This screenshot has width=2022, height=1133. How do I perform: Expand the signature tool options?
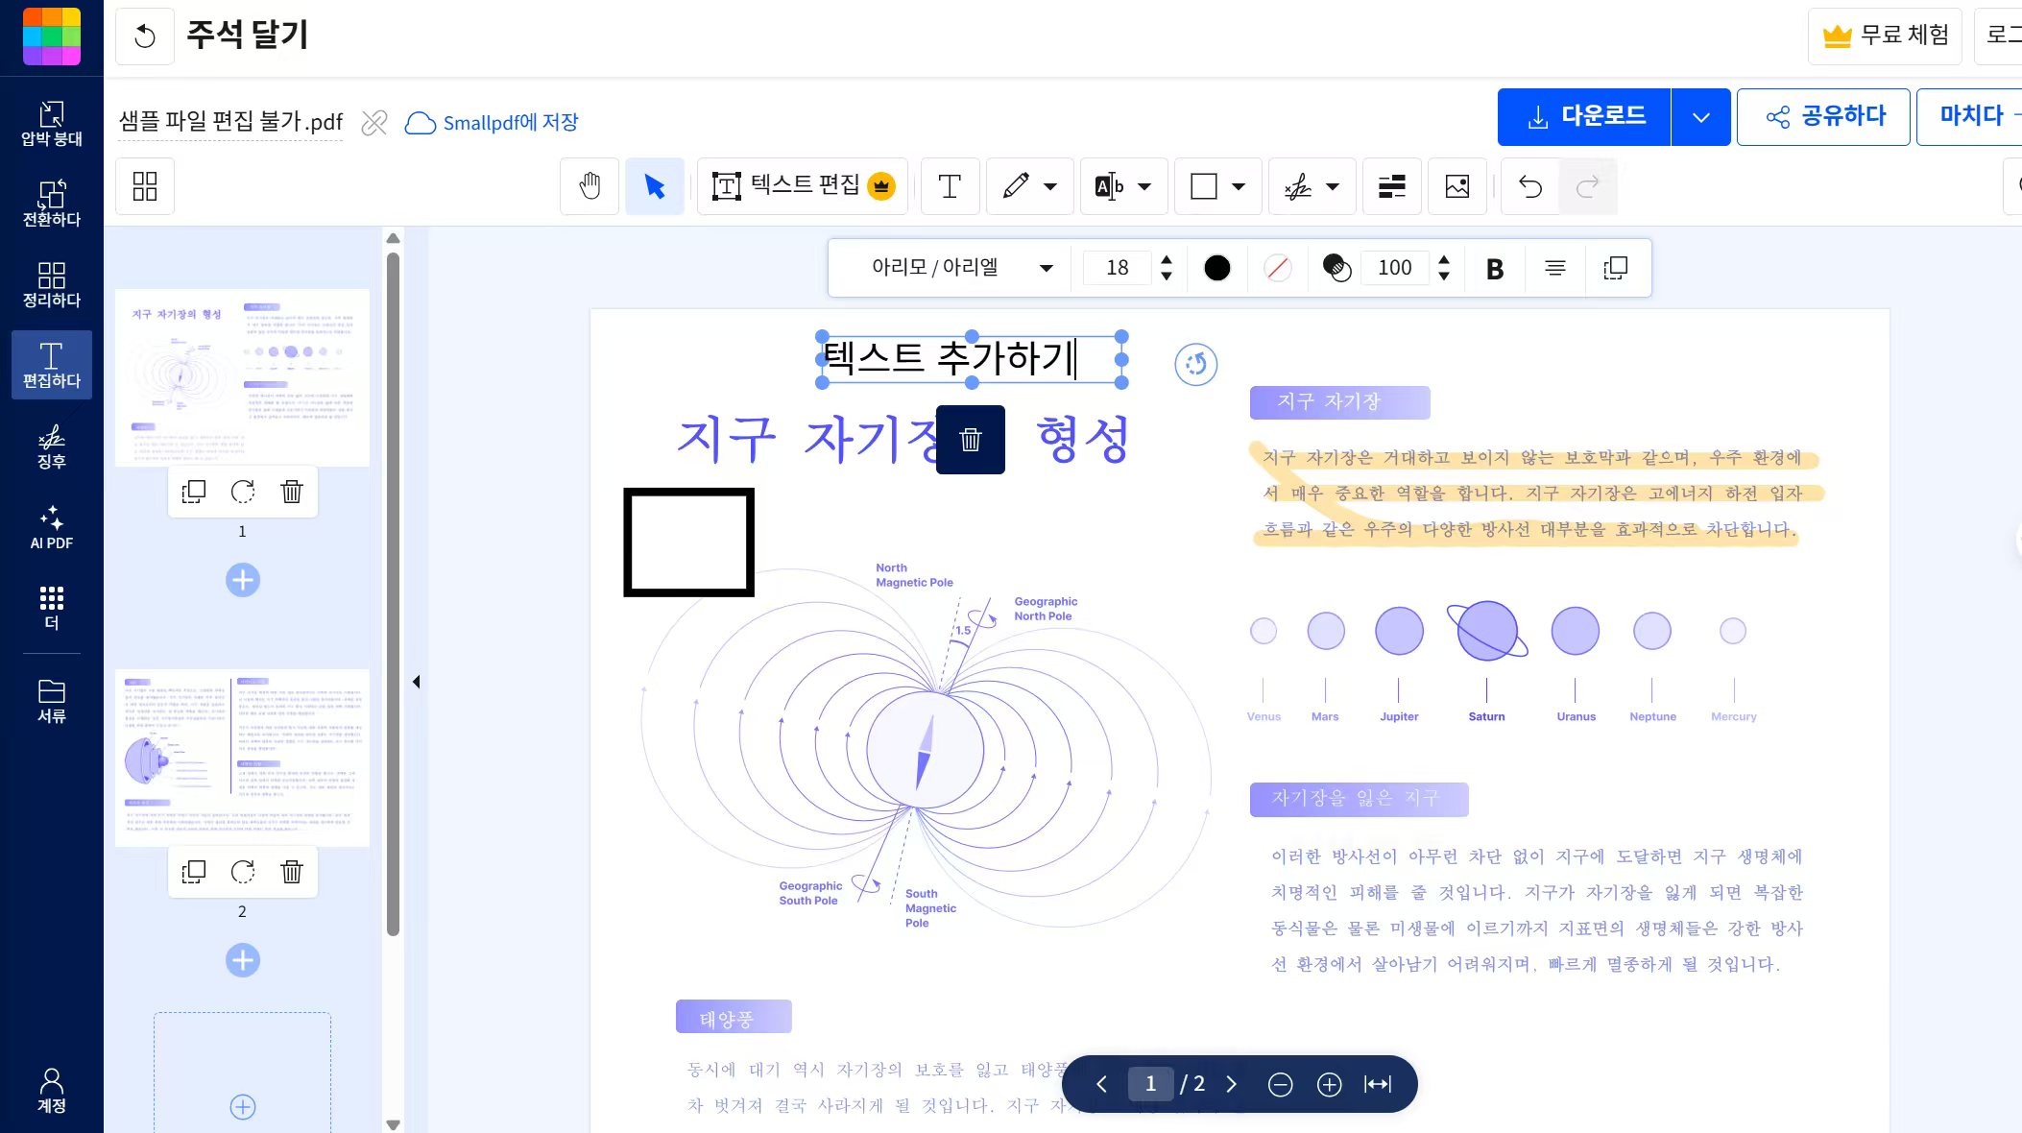1333,186
